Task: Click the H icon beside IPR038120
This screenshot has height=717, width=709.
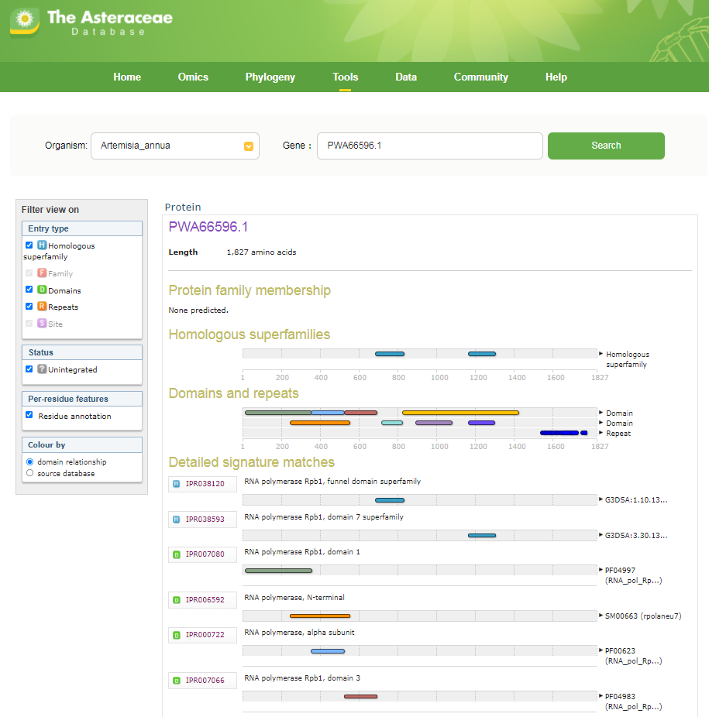Action: click(x=177, y=484)
